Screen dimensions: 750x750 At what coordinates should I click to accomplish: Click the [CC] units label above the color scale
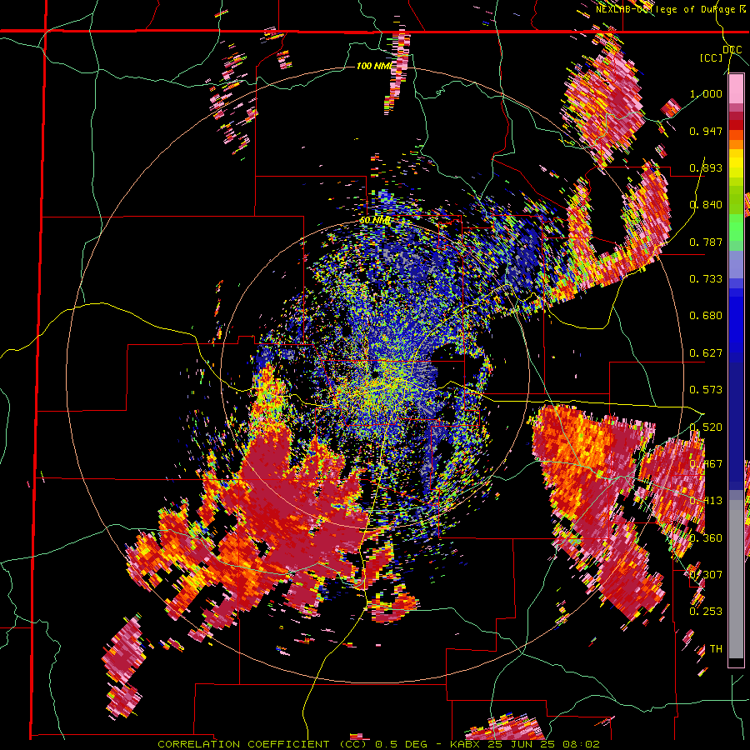[x=712, y=57]
